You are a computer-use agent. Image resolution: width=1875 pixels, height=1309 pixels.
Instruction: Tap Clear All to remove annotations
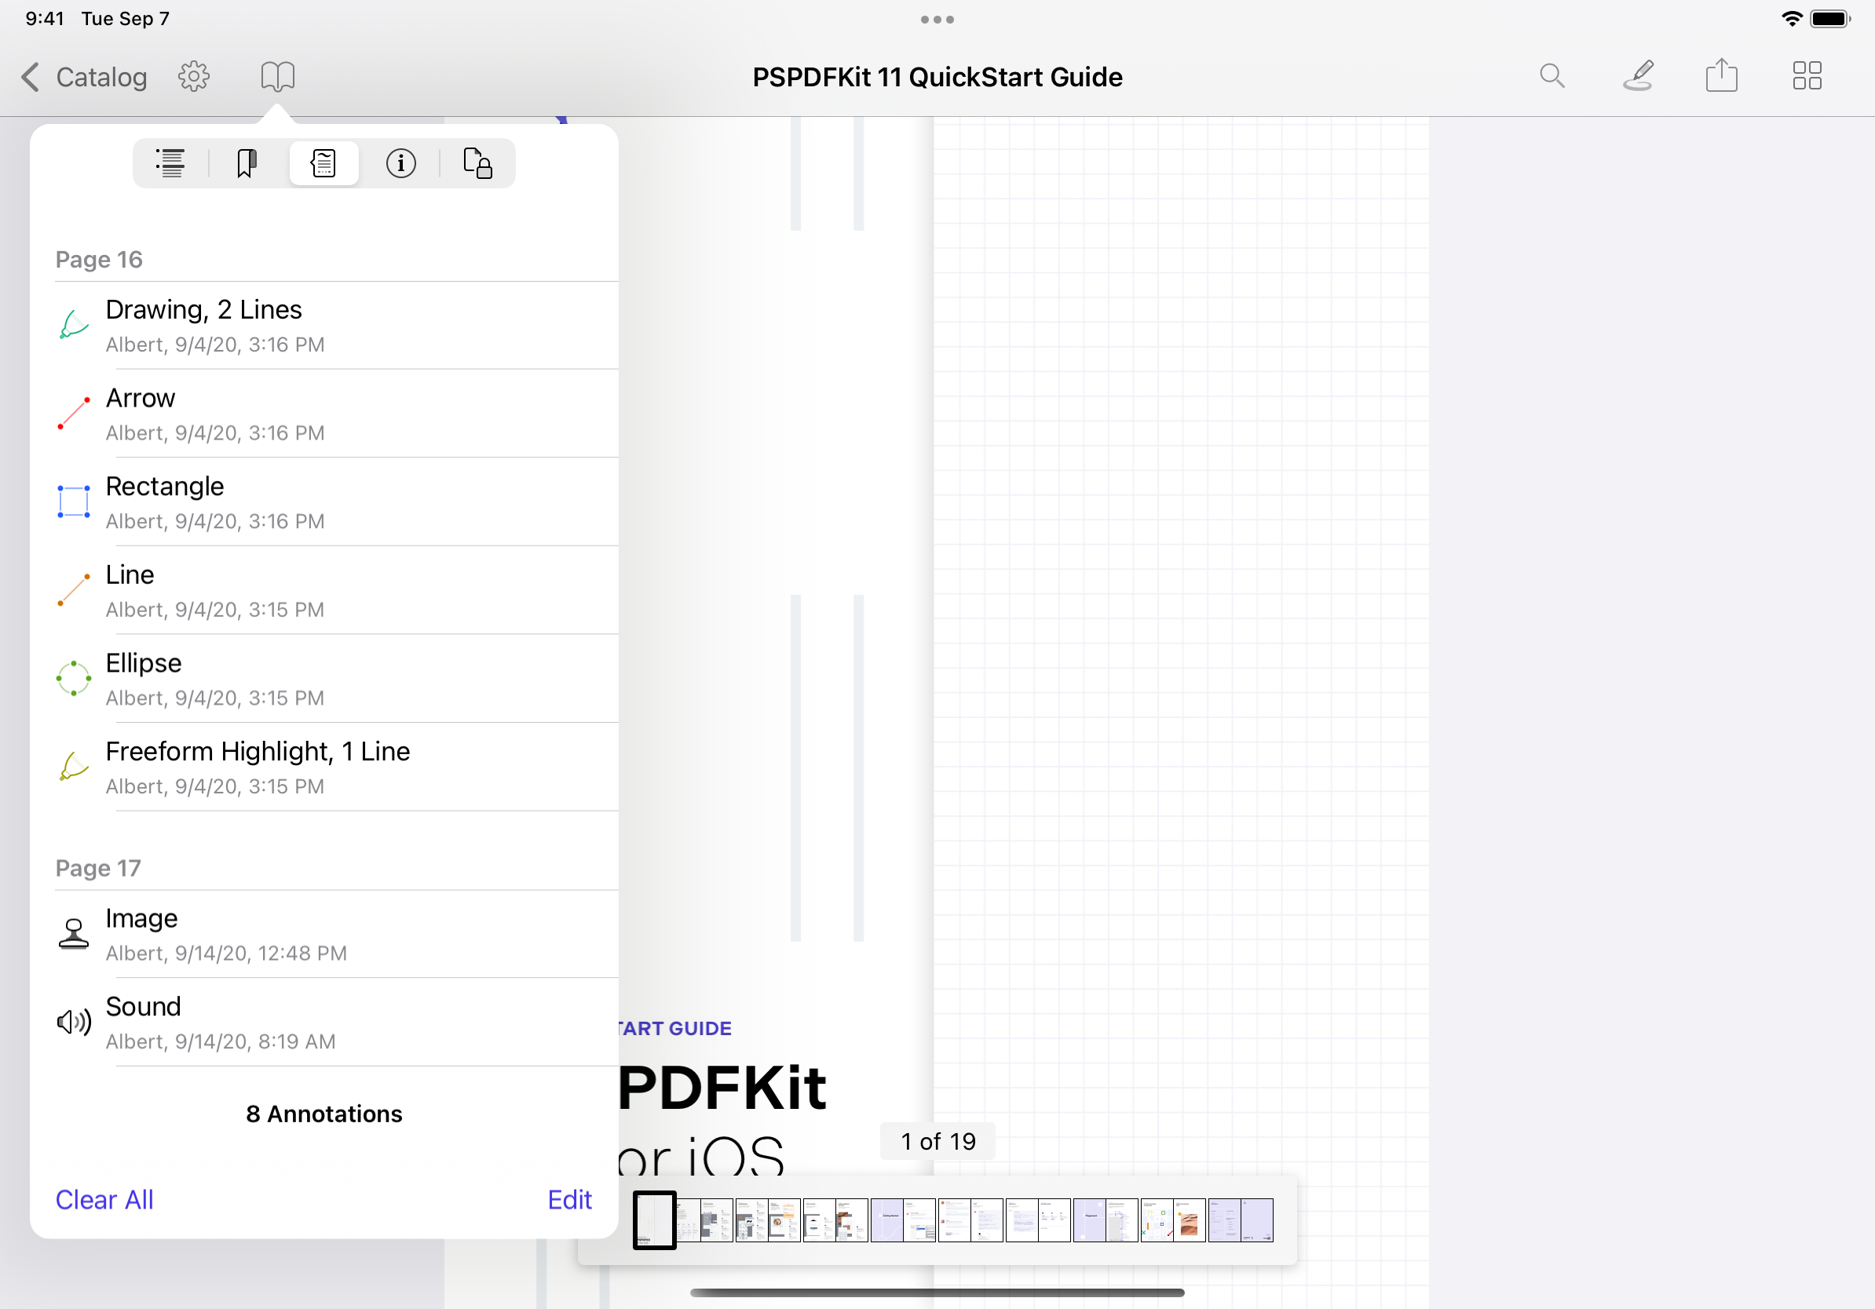pyautogui.click(x=104, y=1200)
